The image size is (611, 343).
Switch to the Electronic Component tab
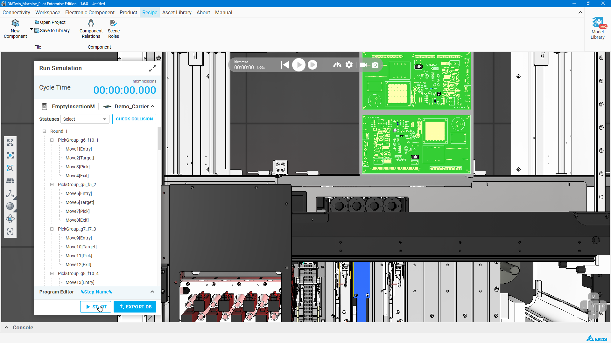90,12
